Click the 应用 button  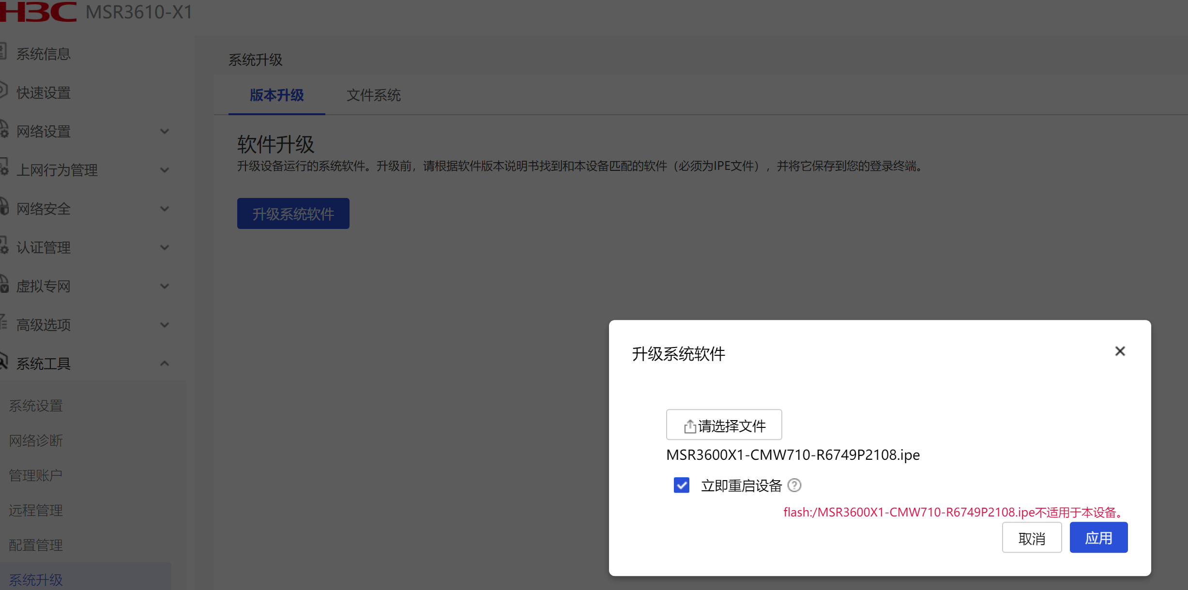(x=1098, y=538)
